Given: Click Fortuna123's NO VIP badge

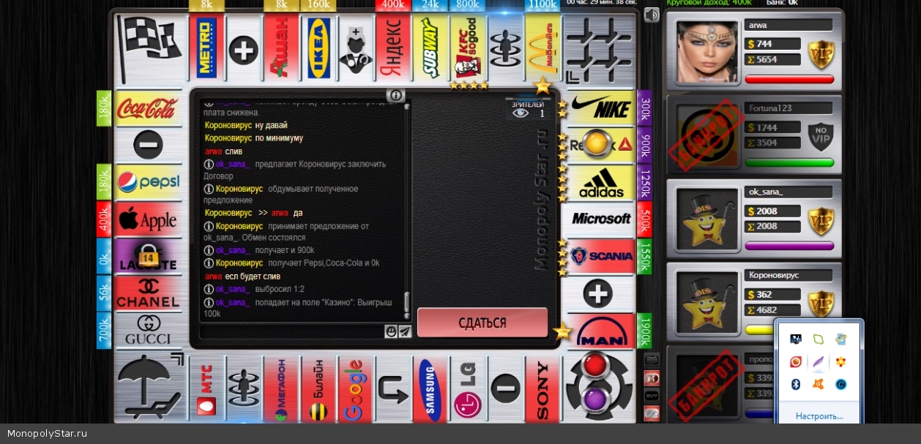Looking at the screenshot, I should pos(821,137).
